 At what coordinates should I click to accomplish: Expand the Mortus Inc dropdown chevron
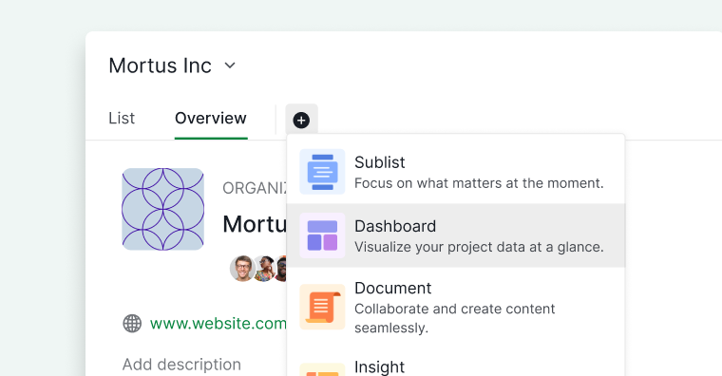pos(230,66)
